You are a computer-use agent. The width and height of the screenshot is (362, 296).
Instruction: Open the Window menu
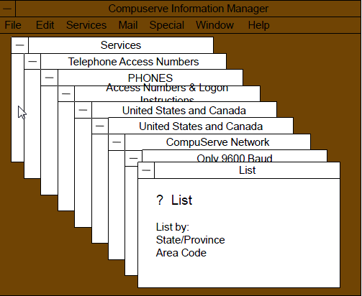(214, 25)
